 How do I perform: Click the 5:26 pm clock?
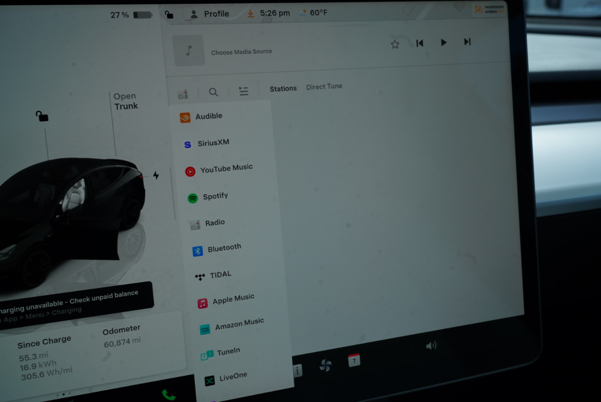point(275,13)
